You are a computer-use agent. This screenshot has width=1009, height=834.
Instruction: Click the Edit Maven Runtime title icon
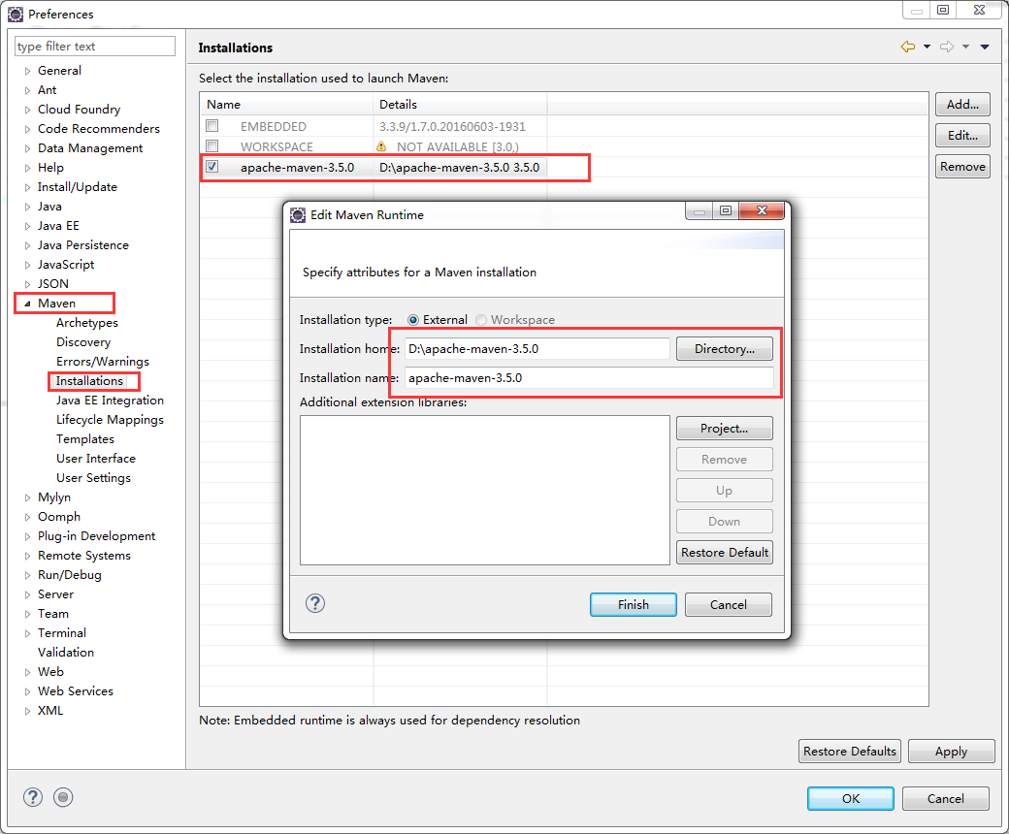tap(298, 214)
